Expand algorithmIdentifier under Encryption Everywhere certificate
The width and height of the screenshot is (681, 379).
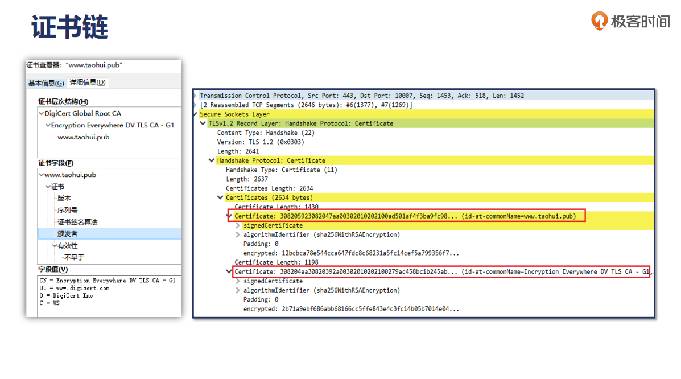pos(238,290)
